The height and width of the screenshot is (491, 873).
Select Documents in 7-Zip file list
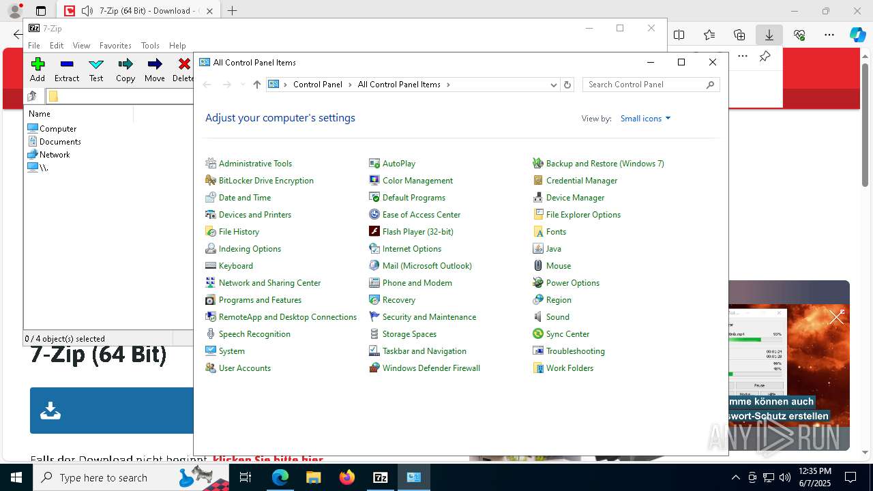(x=60, y=142)
